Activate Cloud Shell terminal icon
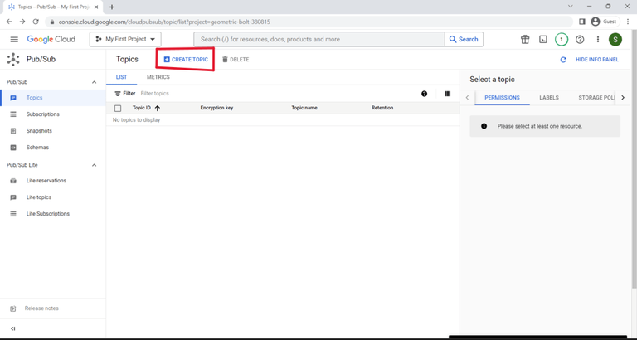 point(543,40)
